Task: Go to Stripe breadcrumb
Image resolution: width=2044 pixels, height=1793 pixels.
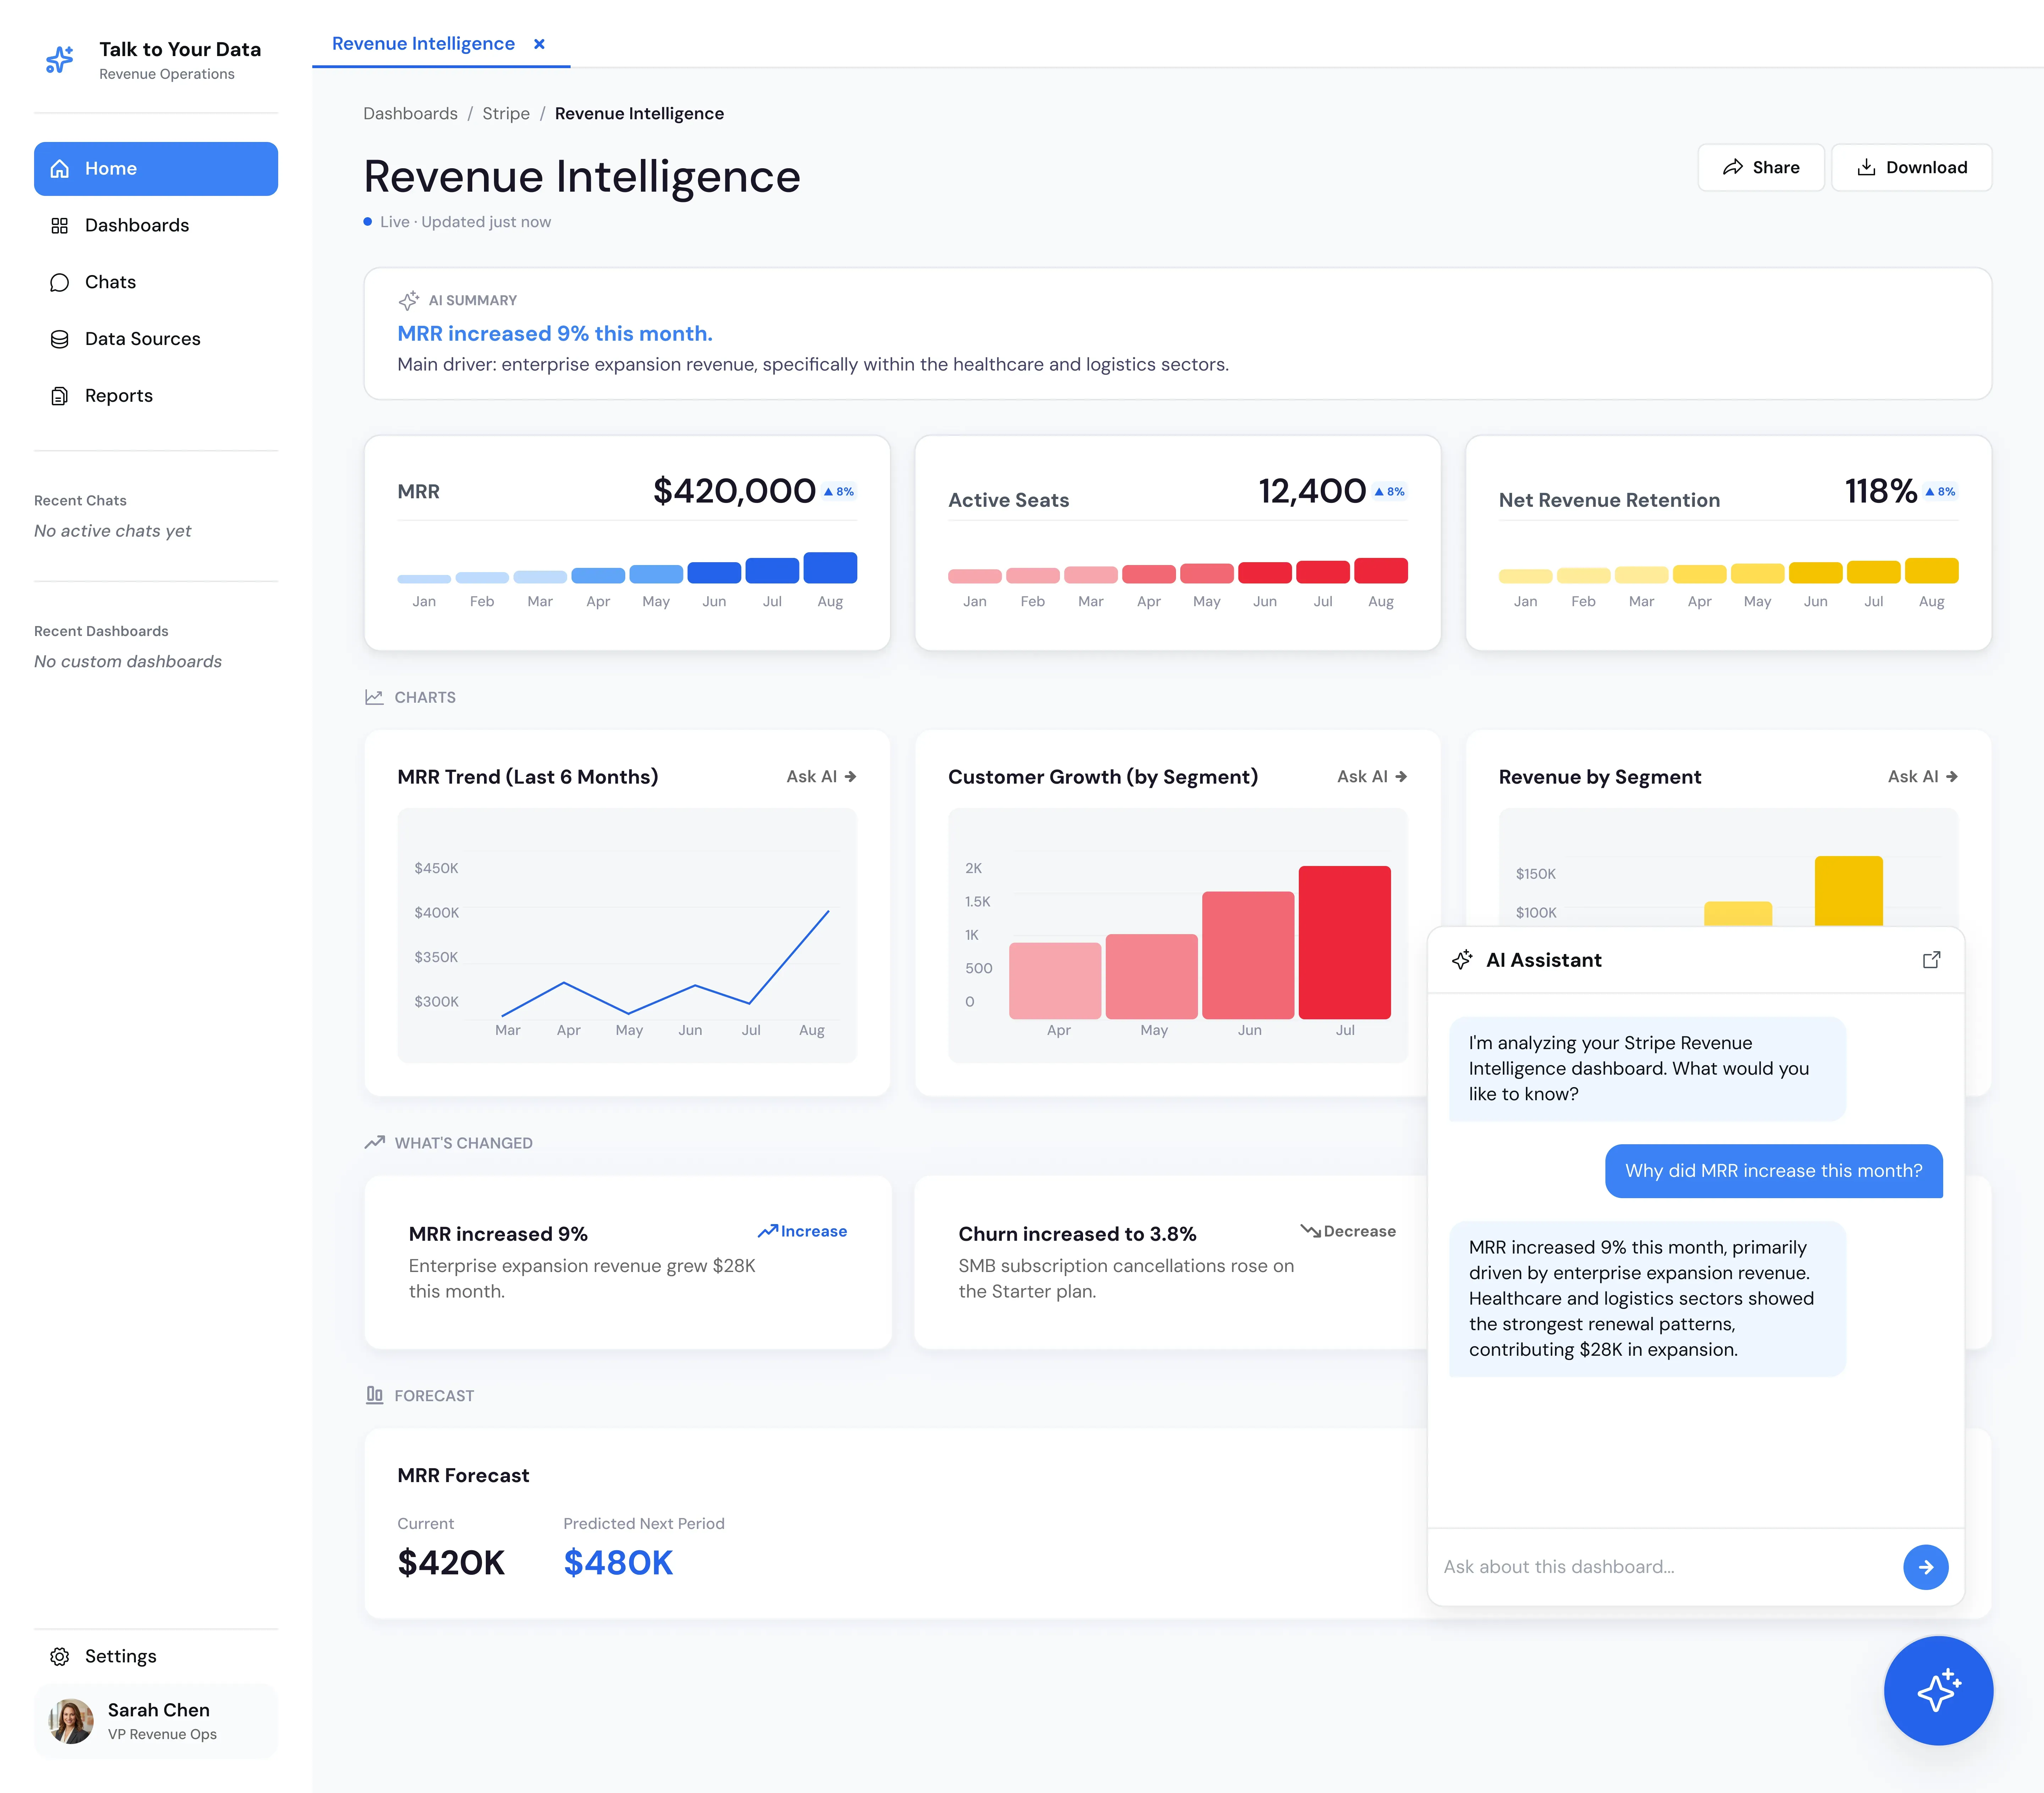Action: point(506,114)
